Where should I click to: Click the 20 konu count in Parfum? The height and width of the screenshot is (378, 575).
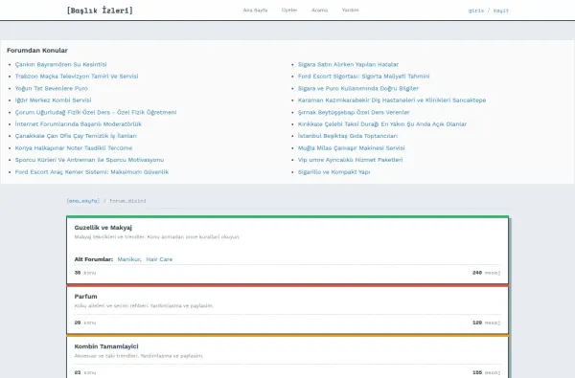click(85, 322)
